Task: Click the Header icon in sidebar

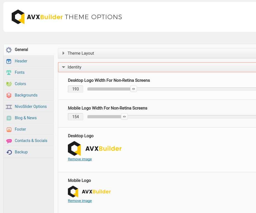Action: [9, 61]
